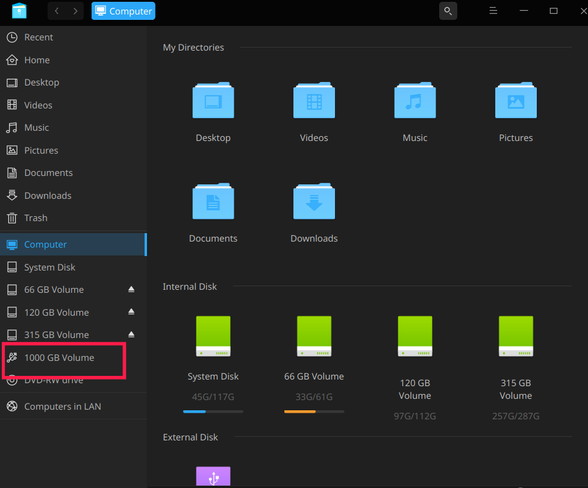Open the Music folder icon
The width and height of the screenshot is (588, 488).
(x=414, y=101)
